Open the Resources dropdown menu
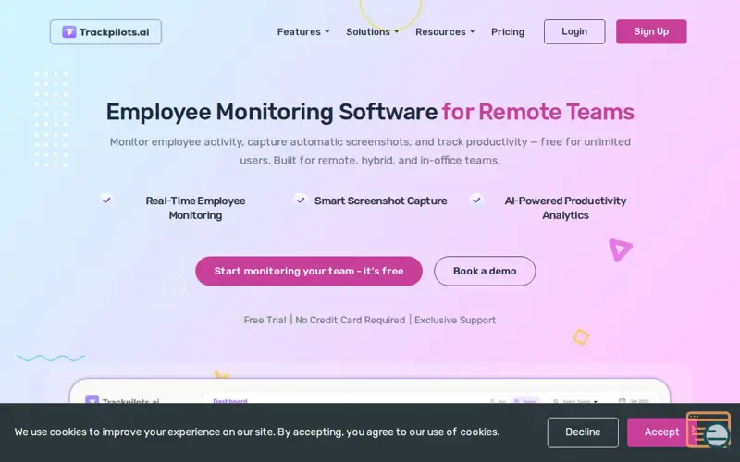 (x=445, y=32)
